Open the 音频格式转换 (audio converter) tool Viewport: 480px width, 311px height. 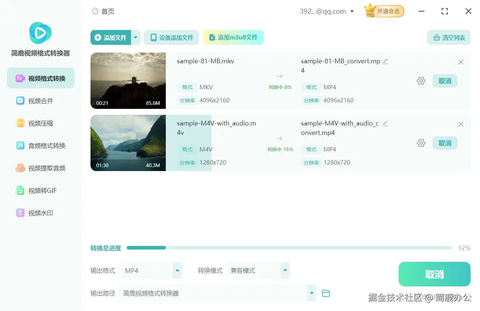click(x=40, y=145)
